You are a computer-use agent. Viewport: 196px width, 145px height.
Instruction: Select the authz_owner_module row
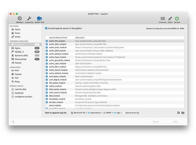pos(115,70)
